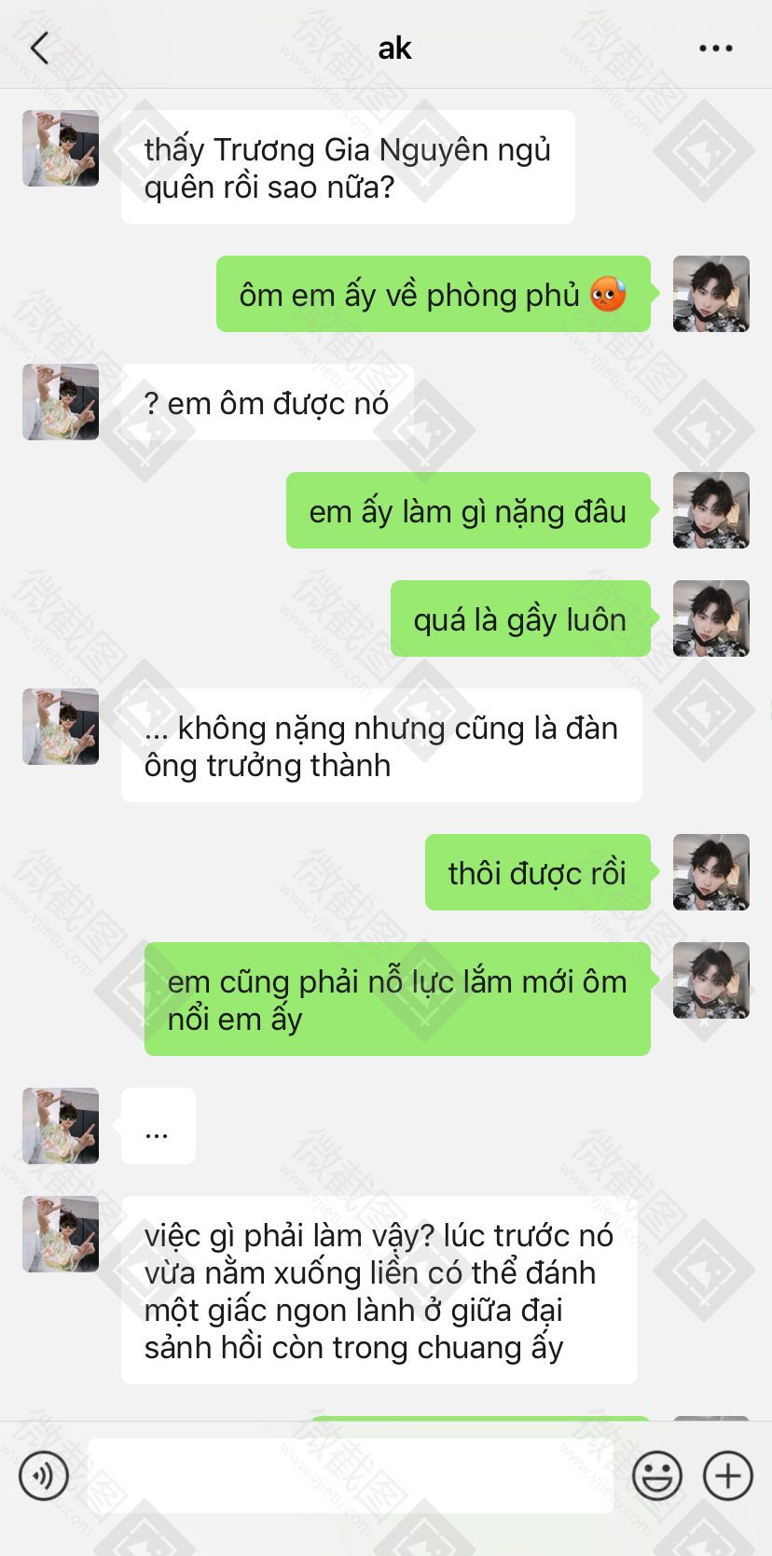Select the 'không nặng nhưng cũng là đàn' bubble
The width and height of the screenshot is (772, 1556).
click(381, 745)
